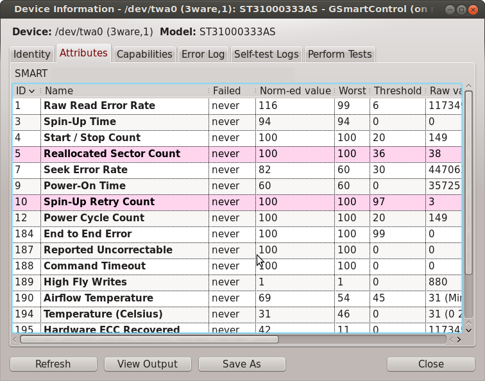Click the View Output button

(148, 364)
